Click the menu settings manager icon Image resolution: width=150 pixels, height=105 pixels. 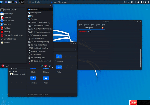tap(42, 66)
